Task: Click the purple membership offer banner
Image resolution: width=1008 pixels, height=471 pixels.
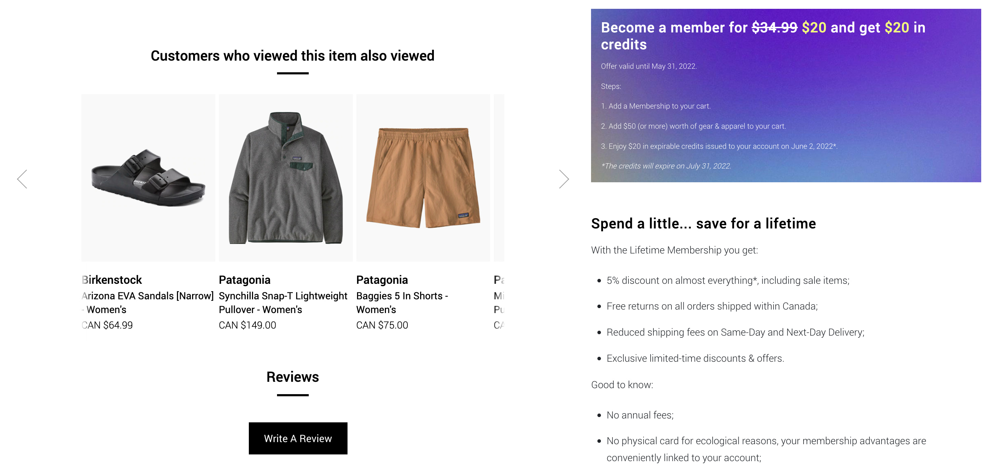Action: coord(785,96)
